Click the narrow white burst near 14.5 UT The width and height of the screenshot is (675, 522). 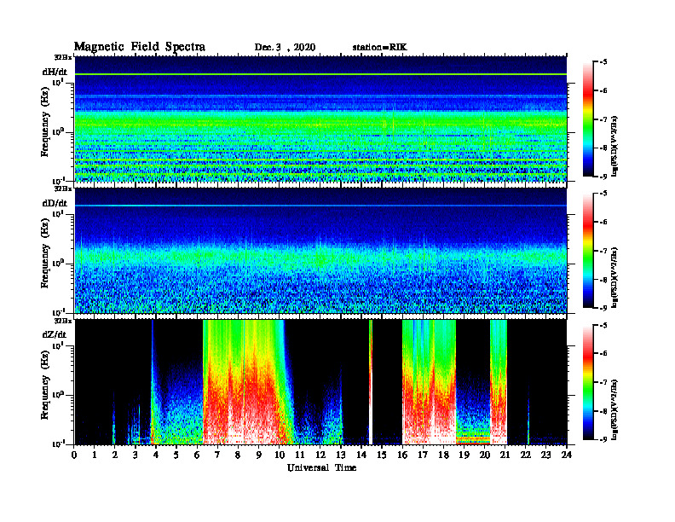coord(371,382)
